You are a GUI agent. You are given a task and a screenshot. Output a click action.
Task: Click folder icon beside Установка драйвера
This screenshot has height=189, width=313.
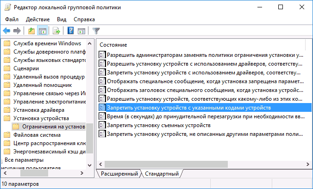point(7,110)
